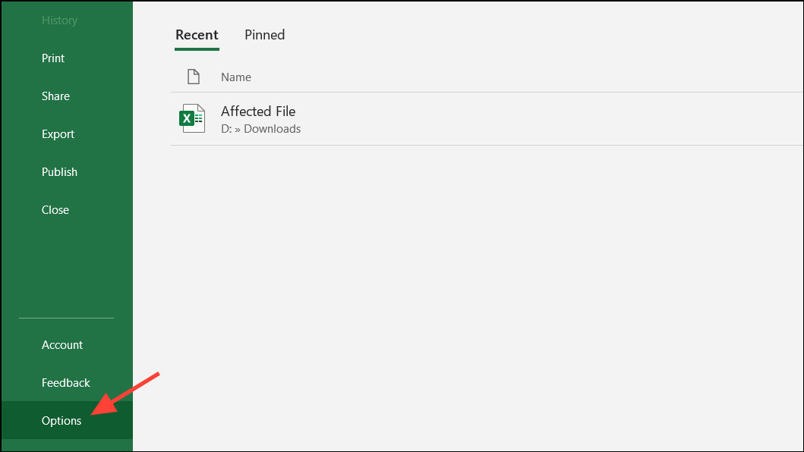Sort by the Name column header

(236, 77)
